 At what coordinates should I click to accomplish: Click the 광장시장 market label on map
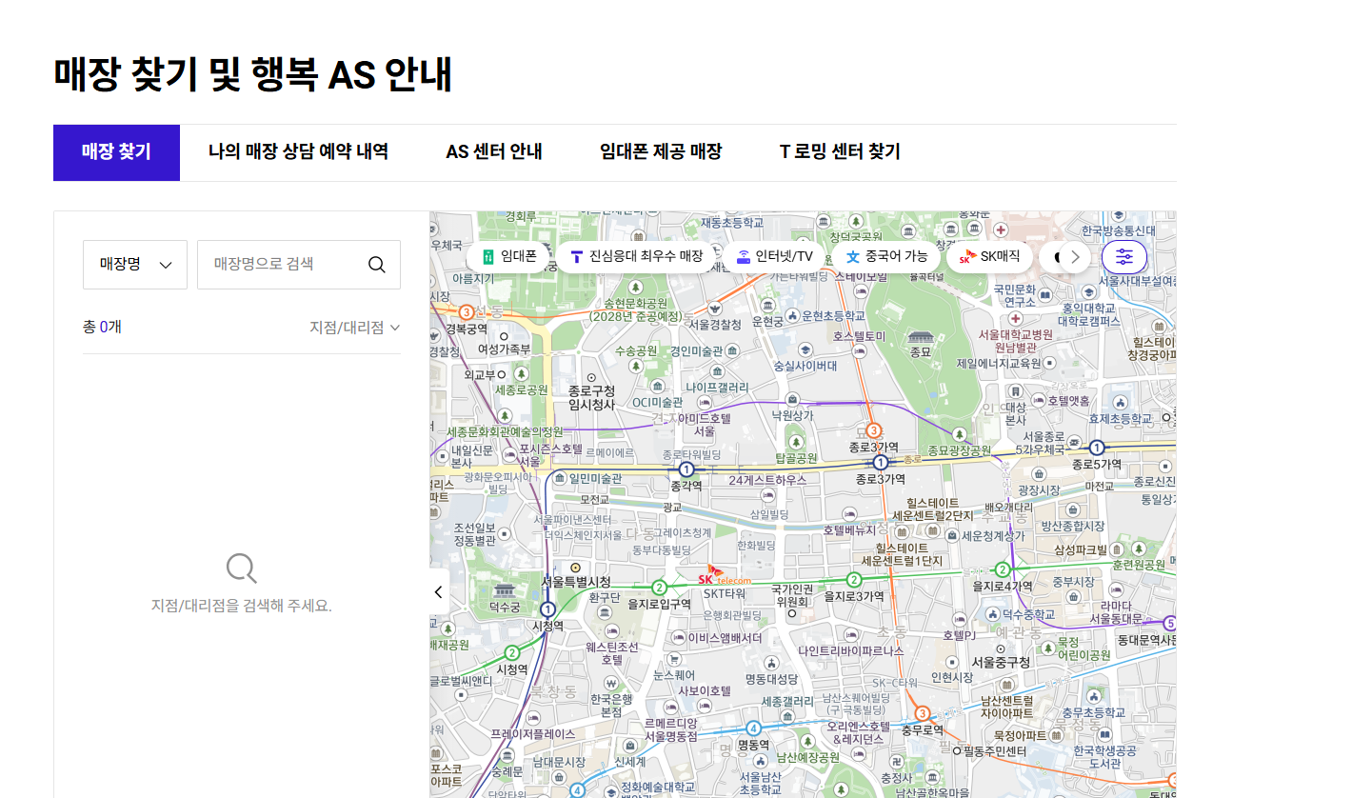coord(1039,489)
